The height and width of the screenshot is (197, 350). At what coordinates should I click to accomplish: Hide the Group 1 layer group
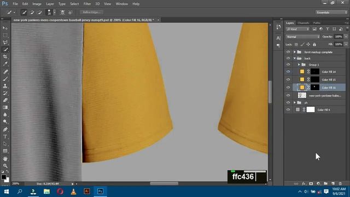pos(288,65)
